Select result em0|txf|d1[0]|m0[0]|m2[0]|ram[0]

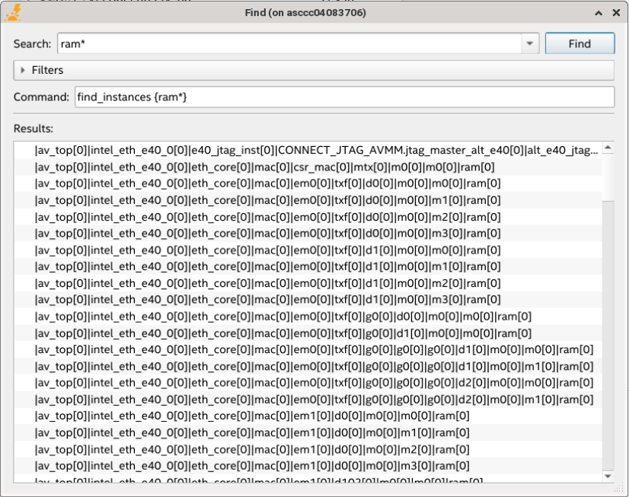pos(308,283)
